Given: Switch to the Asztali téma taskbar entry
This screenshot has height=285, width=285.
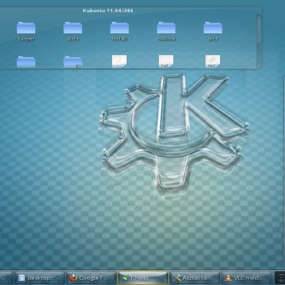Looking at the screenshot, I should pos(195,278).
